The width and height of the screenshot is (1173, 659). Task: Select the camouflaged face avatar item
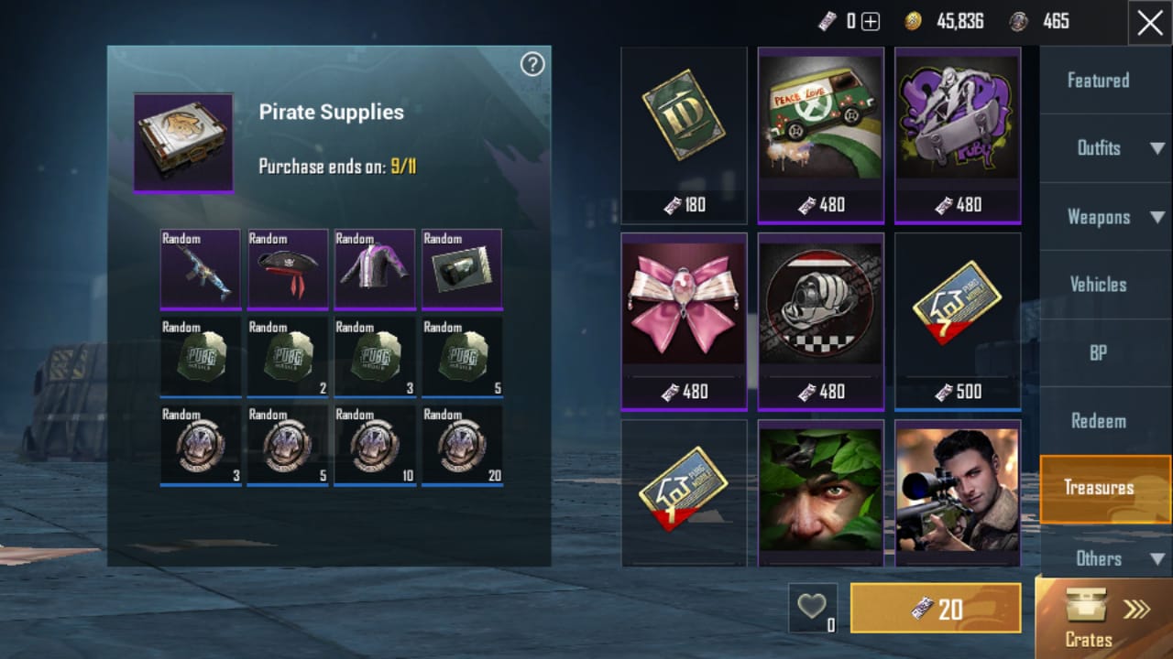pyautogui.click(x=821, y=493)
